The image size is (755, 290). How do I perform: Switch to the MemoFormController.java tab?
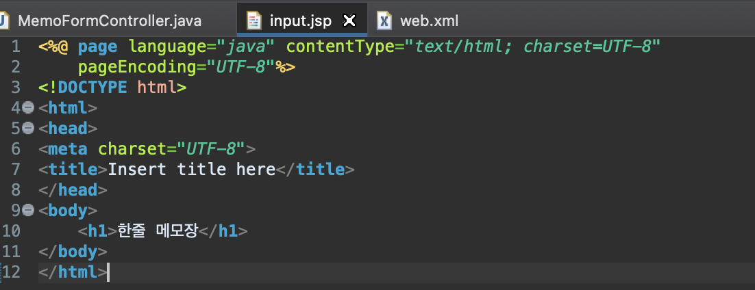[x=110, y=21]
